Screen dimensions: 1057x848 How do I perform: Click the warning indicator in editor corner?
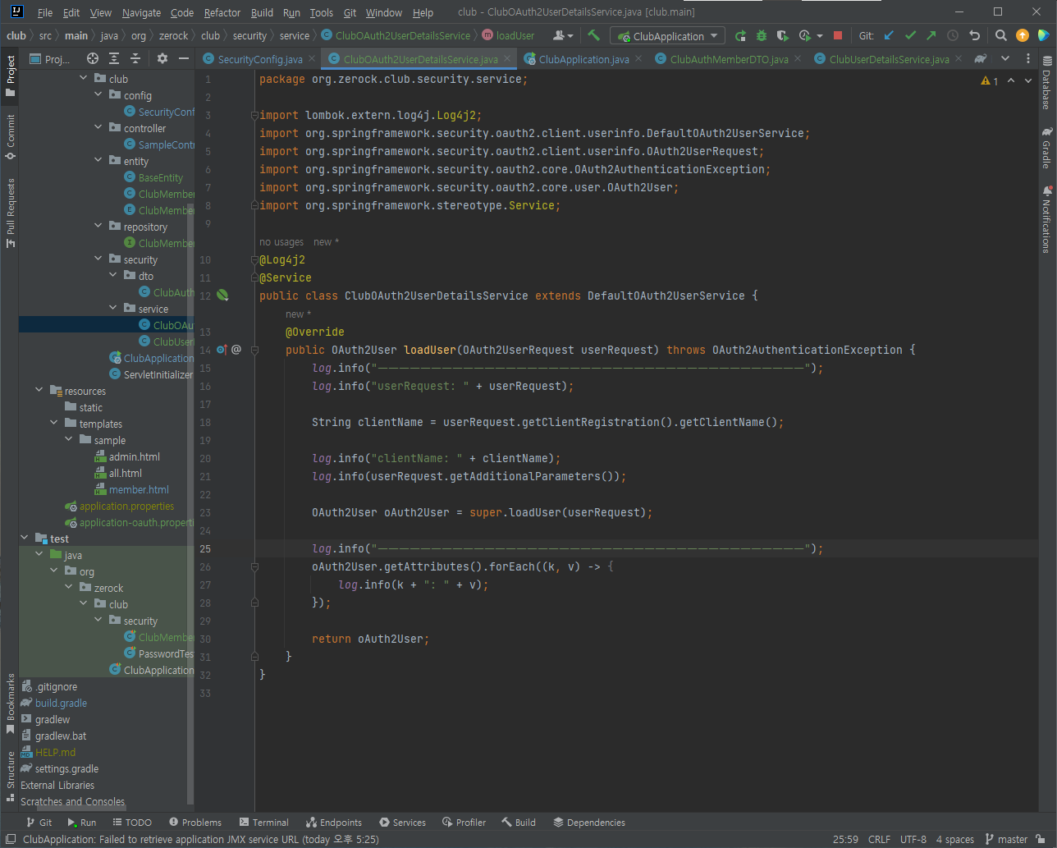click(x=990, y=80)
